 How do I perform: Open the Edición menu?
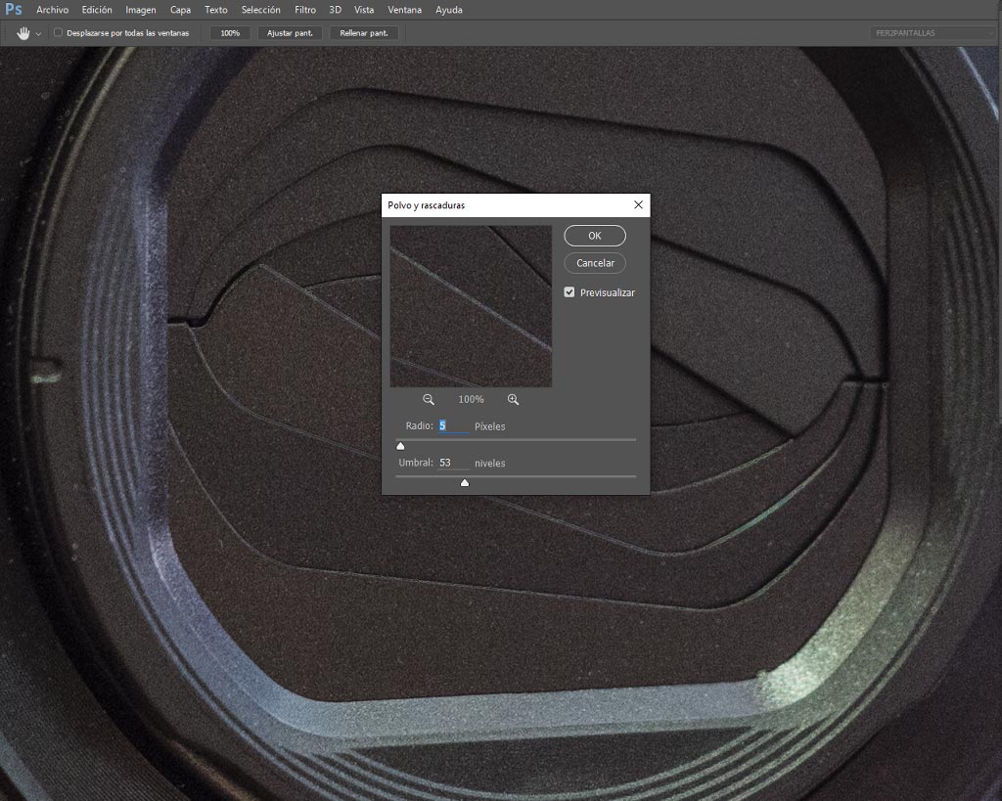(97, 10)
